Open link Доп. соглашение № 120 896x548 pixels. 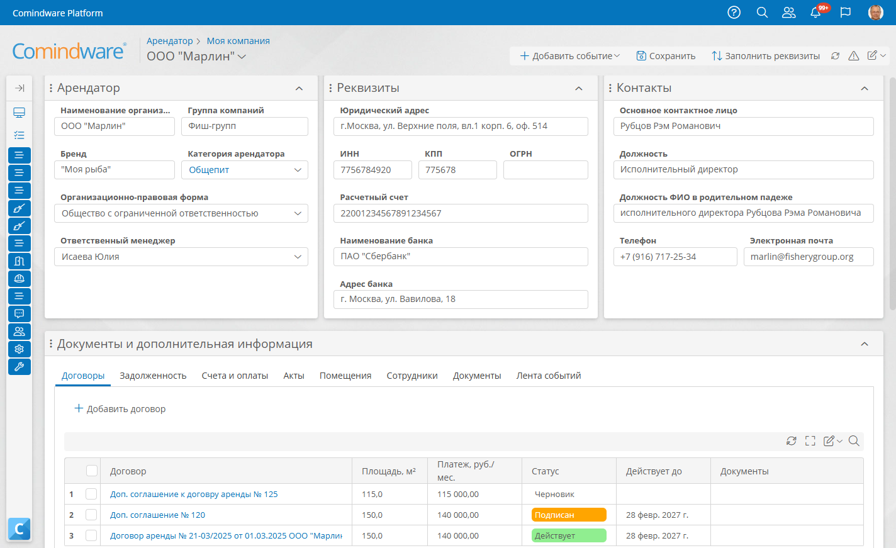click(158, 515)
